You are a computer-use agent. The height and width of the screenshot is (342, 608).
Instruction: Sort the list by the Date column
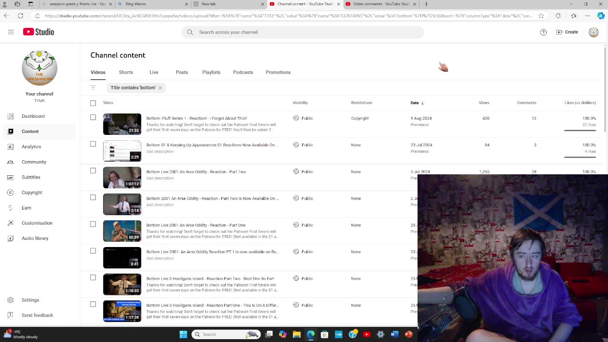pyautogui.click(x=417, y=103)
